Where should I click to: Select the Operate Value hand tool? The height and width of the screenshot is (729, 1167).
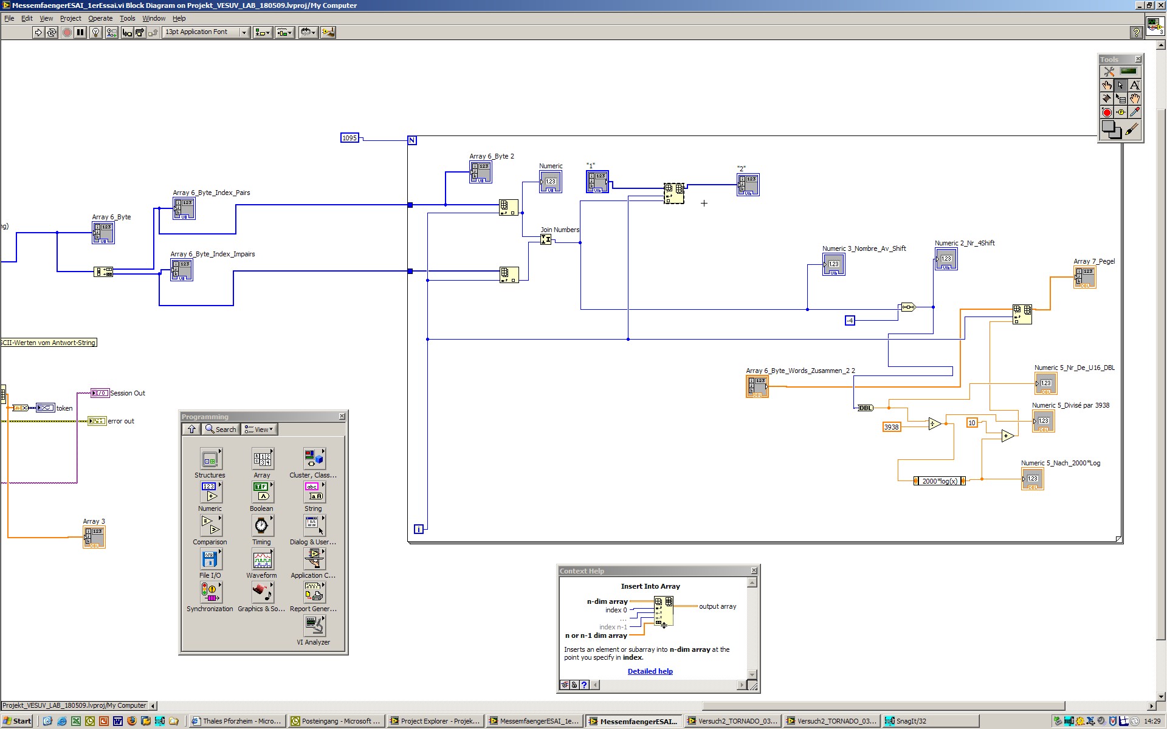click(x=1107, y=85)
